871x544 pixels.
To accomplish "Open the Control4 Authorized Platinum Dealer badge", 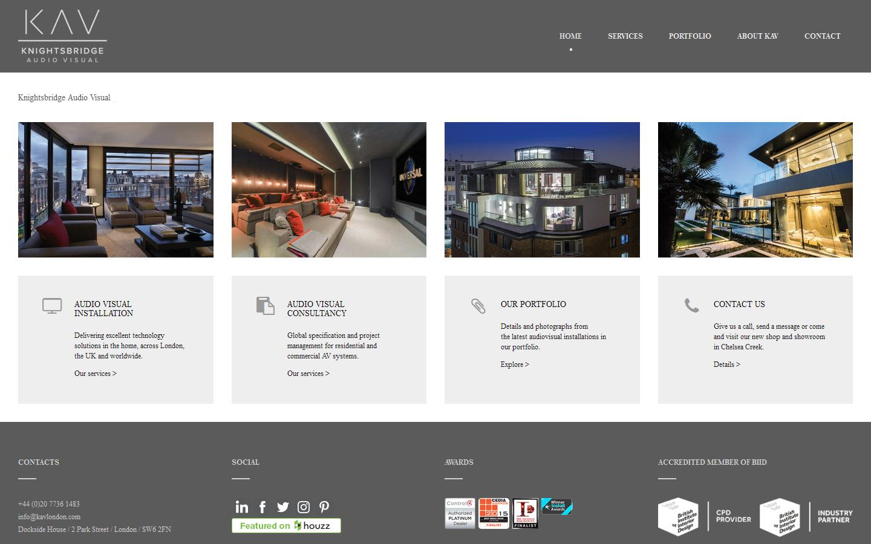I will [x=460, y=513].
